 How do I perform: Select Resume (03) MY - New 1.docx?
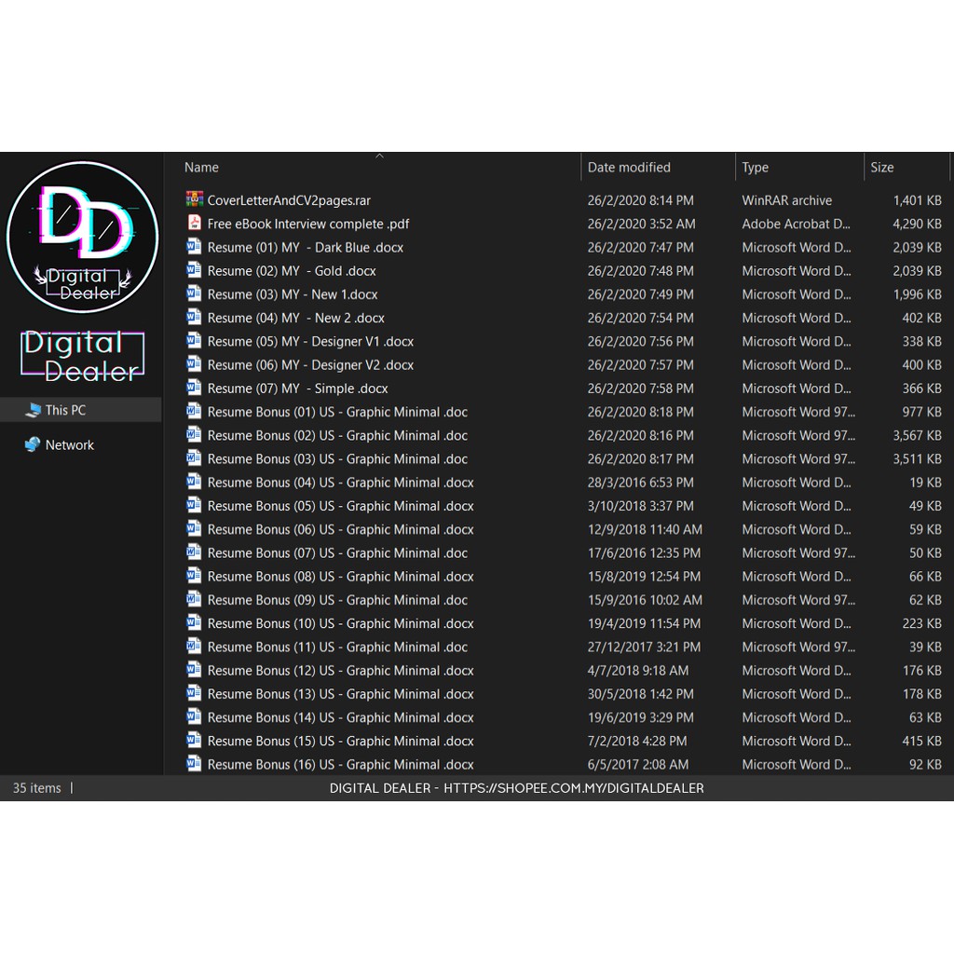point(293,294)
